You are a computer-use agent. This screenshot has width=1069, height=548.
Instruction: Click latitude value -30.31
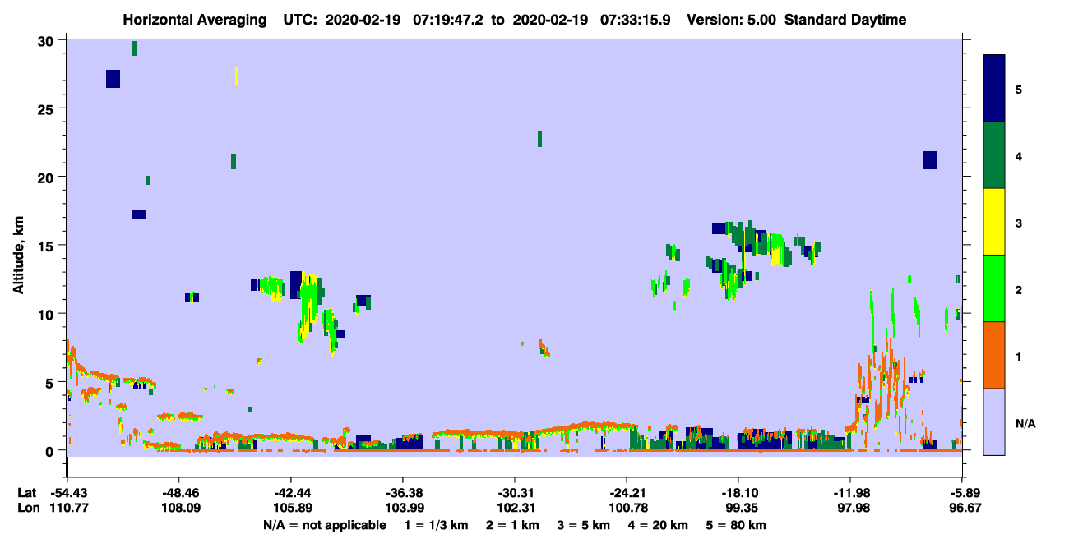(514, 493)
